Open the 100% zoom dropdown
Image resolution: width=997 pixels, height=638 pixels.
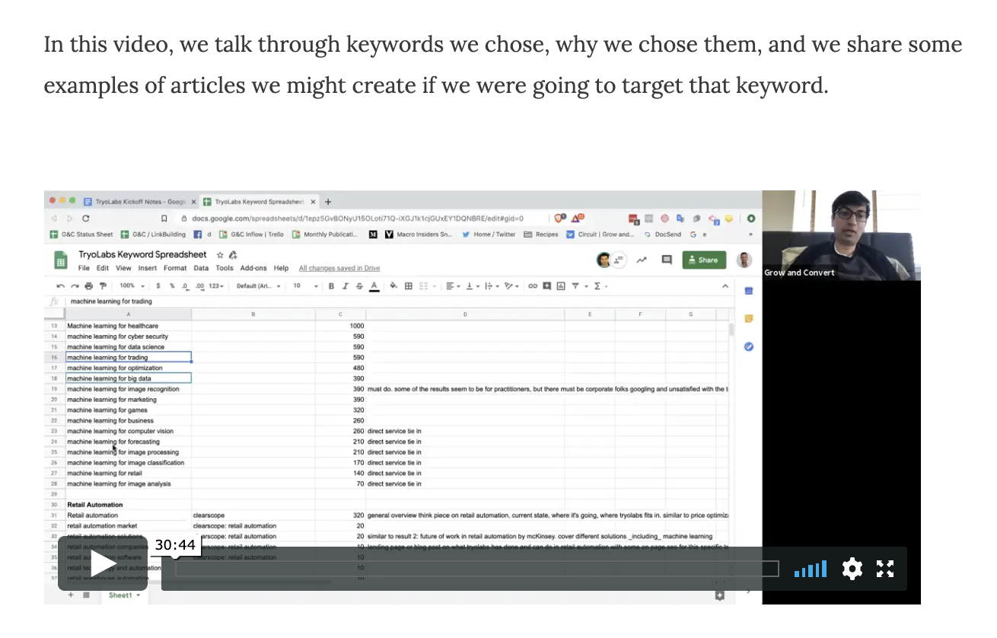coord(132,286)
